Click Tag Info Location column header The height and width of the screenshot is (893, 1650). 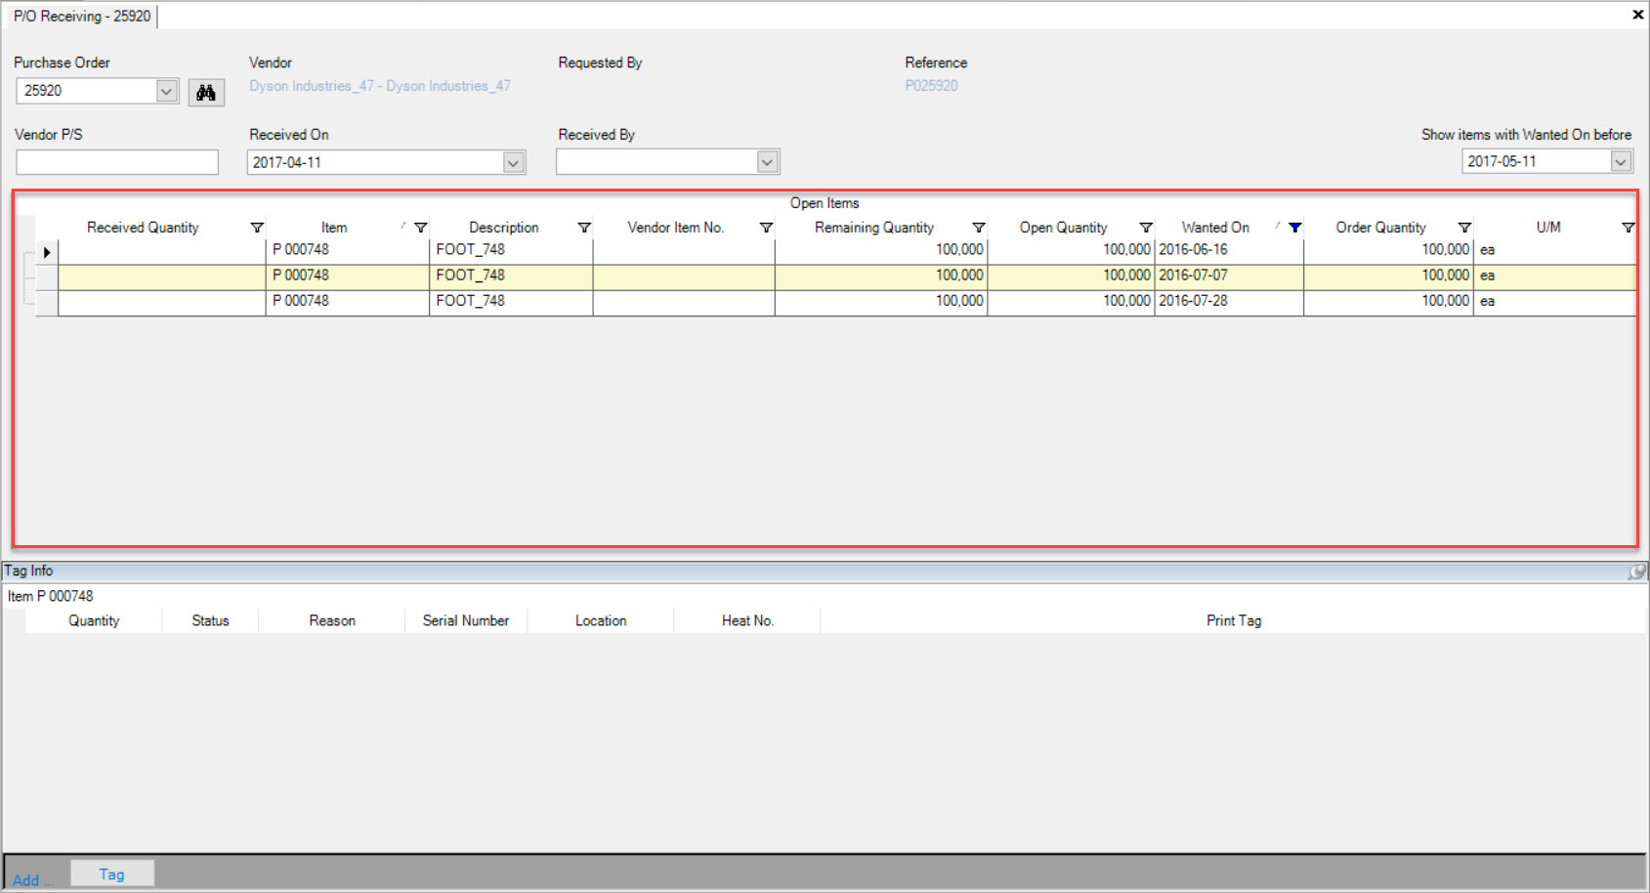601,621
